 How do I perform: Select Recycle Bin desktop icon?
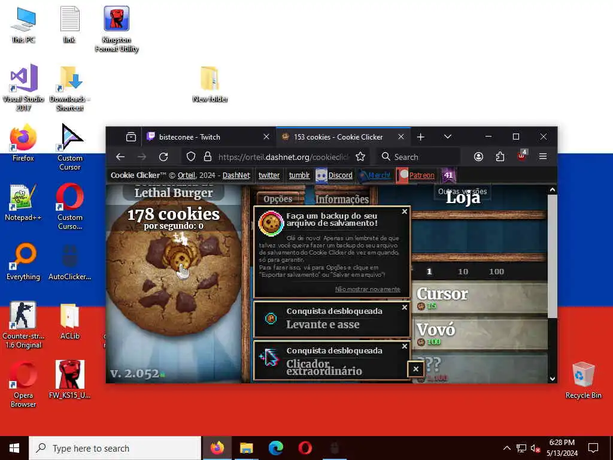(583, 380)
